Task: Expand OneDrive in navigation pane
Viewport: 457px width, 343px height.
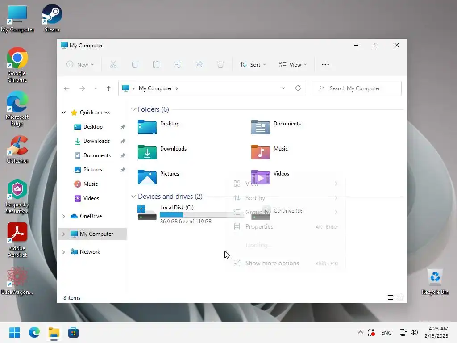Action: [63, 216]
